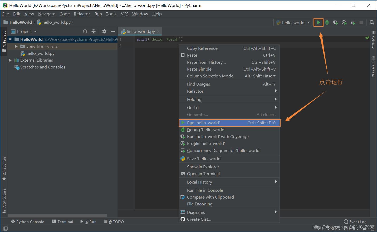Select Profile 'hello_world'
Image resolution: width=377 pixels, height=232 pixels.
click(229, 143)
